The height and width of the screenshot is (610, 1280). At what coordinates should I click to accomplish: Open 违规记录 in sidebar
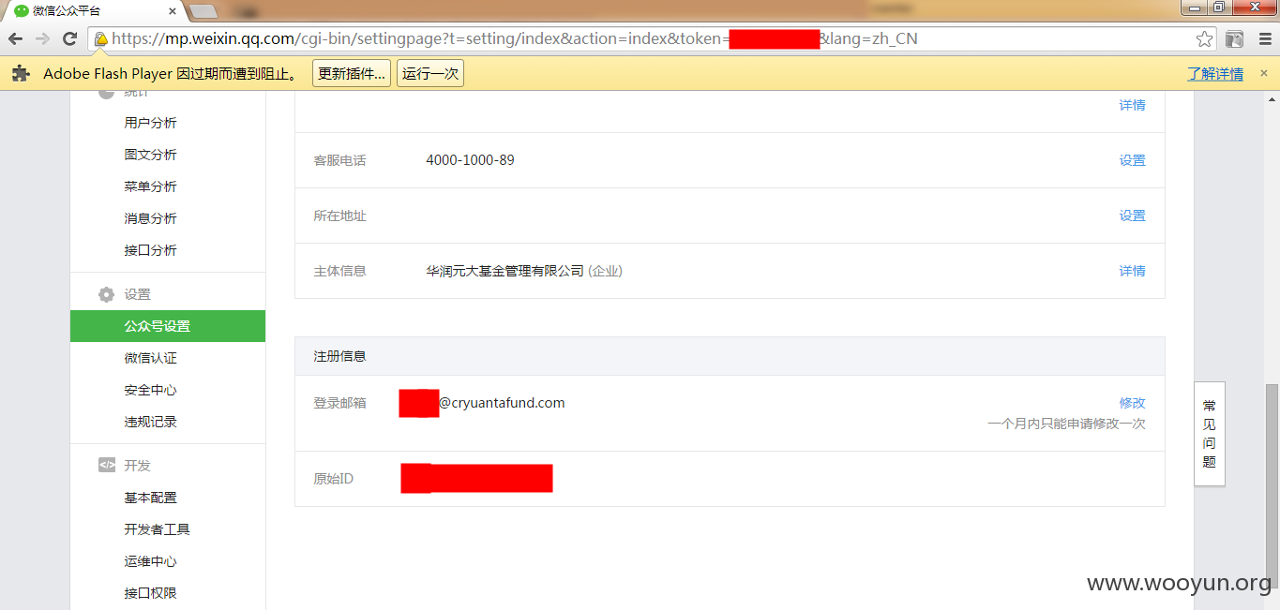click(x=150, y=422)
